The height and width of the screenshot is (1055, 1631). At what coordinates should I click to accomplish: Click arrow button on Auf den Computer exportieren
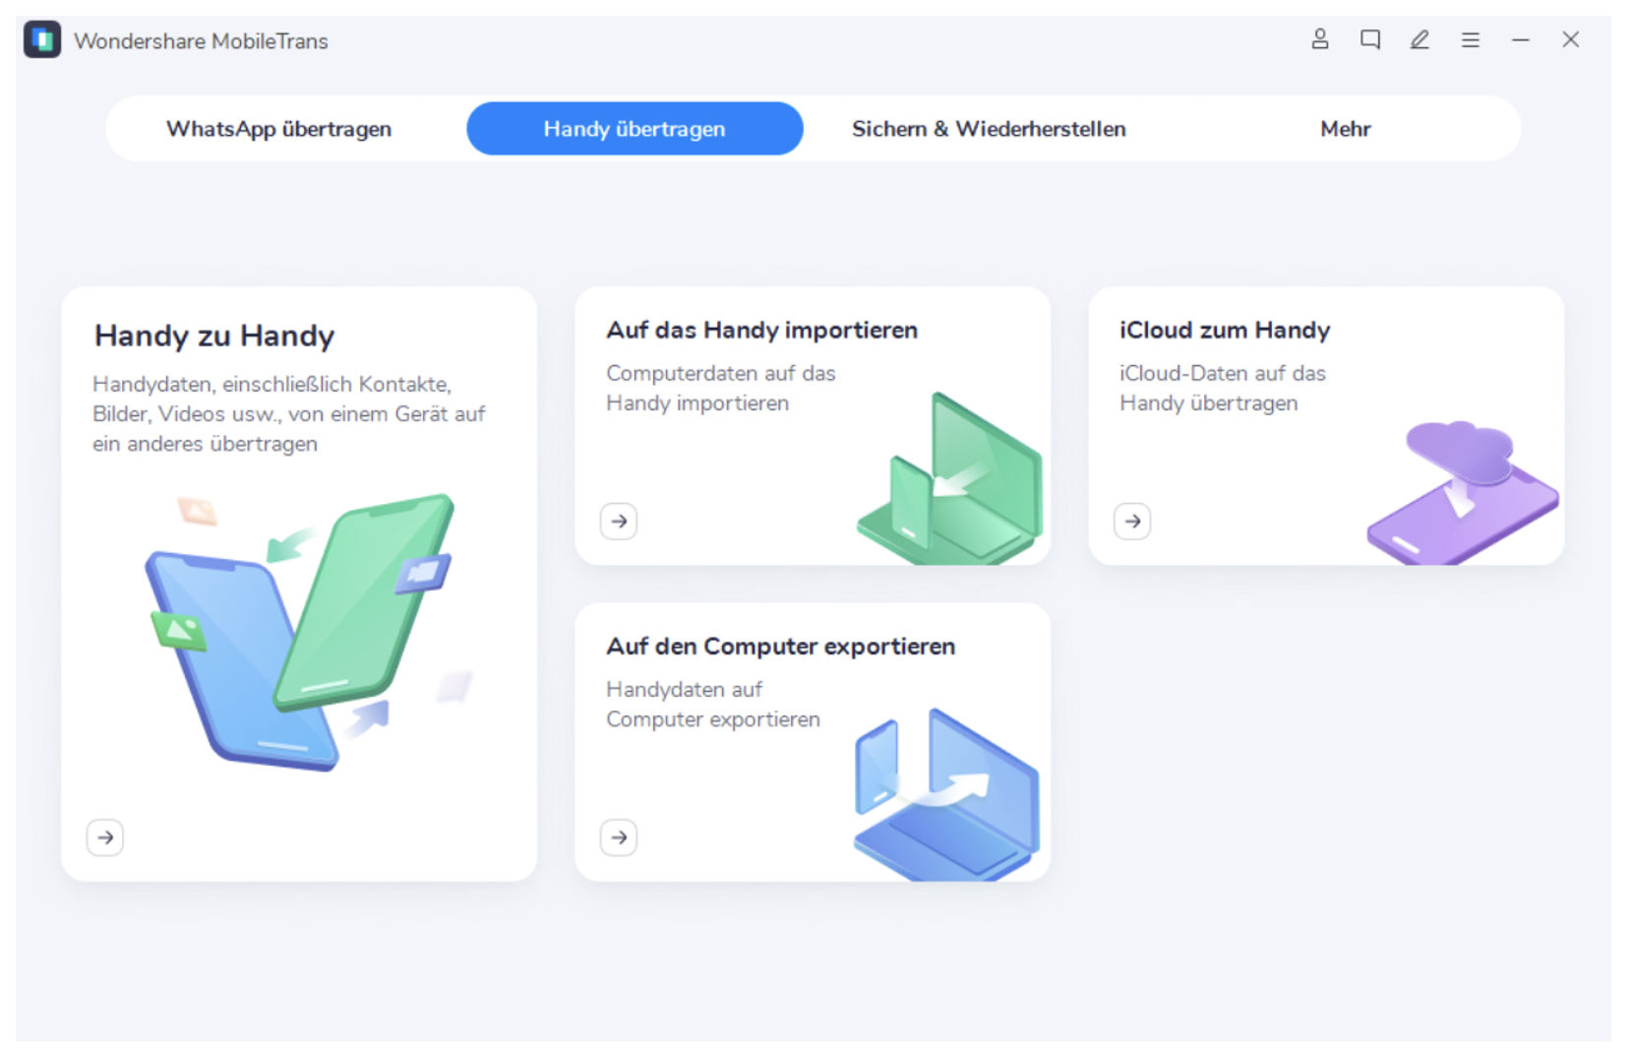(x=619, y=838)
